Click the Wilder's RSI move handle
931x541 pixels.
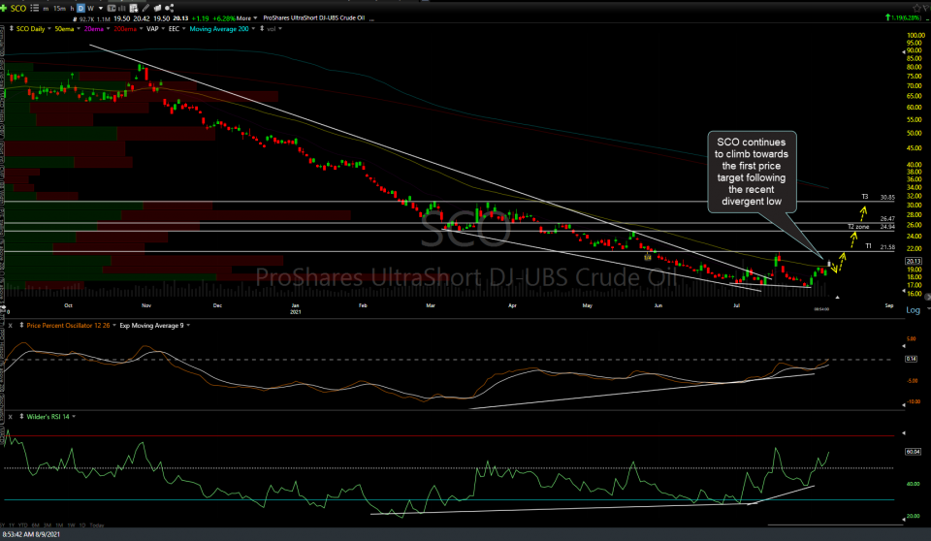[21, 417]
